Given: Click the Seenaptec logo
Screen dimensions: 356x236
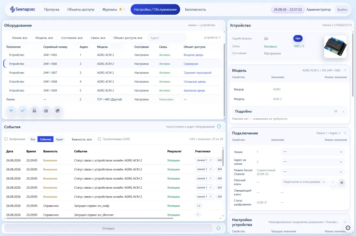Looking at the screenshot, I should (23, 9).
